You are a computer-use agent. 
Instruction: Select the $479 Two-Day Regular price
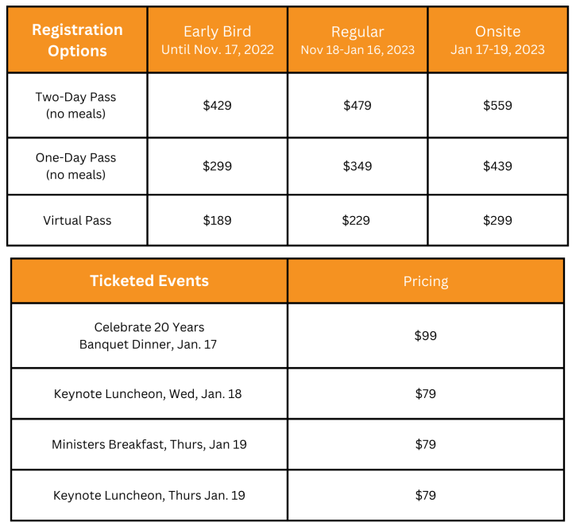(357, 105)
